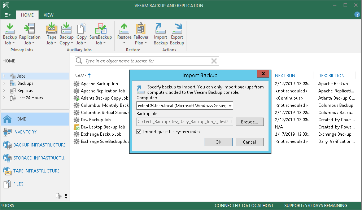Expand the Replicas tree node
The image size is (362, 210).
(x=4, y=91)
